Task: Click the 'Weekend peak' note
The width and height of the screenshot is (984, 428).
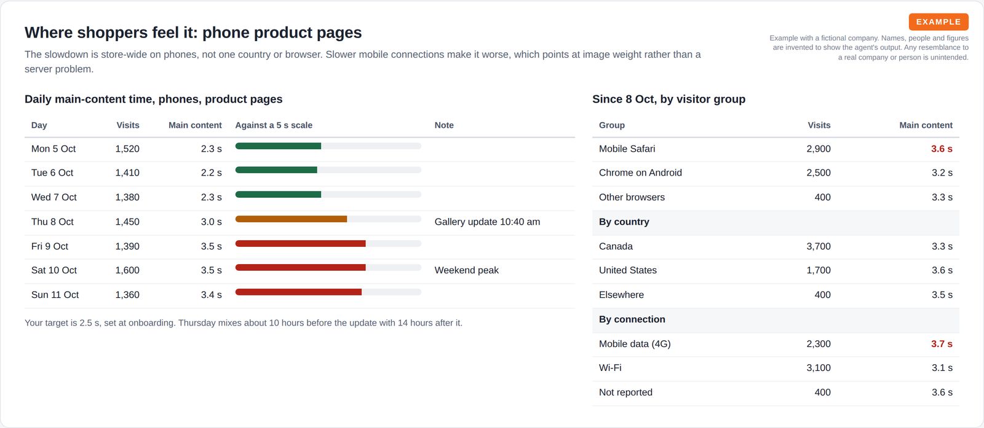Action: 467,270
